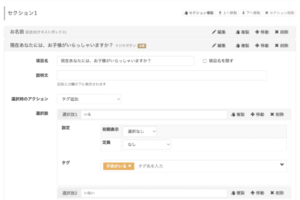The image size is (300, 200).
Task: Open the 定員 dropdown
Action: tap(146, 144)
